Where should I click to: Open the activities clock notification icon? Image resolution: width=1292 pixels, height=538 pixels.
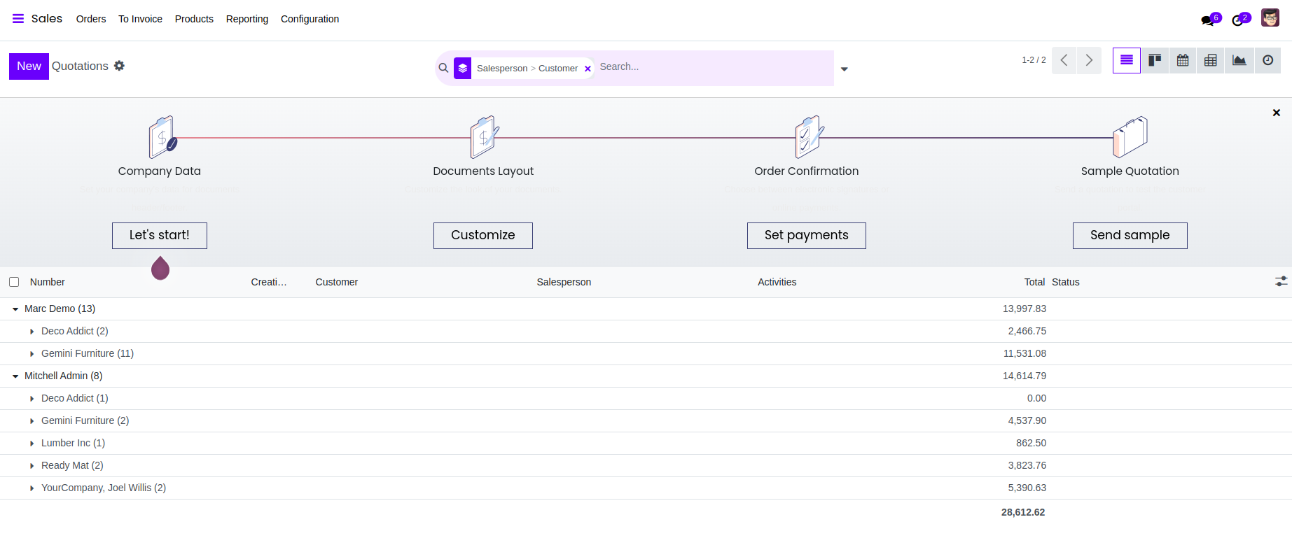(x=1238, y=20)
